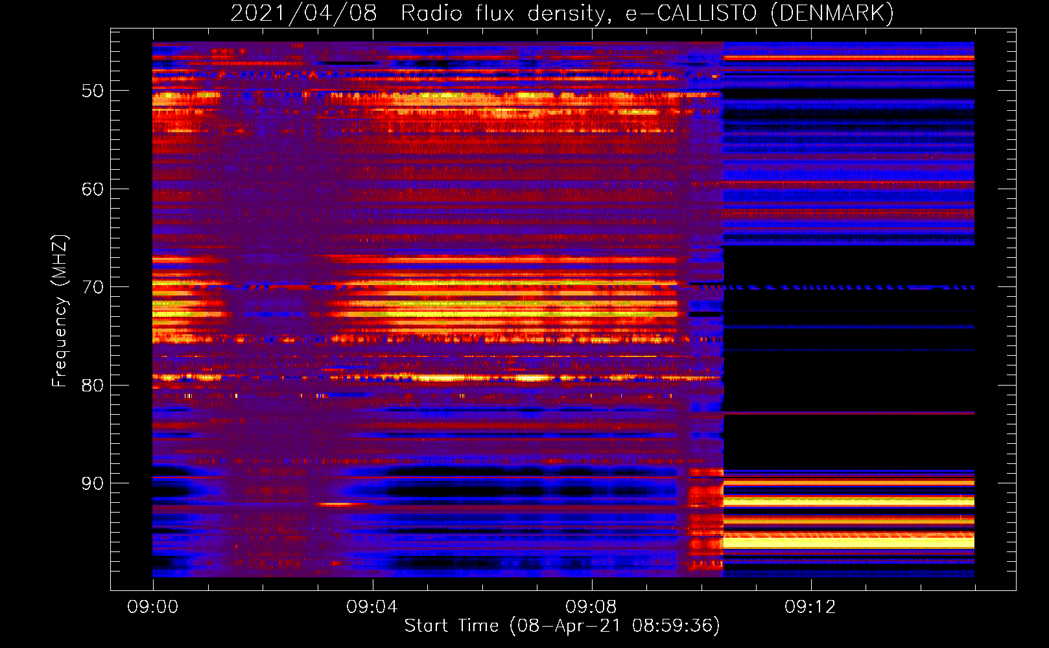This screenshot has height=648, width=1049.
Task: Click the 80 MHz frequency tick label
Action: pos(93,385)
